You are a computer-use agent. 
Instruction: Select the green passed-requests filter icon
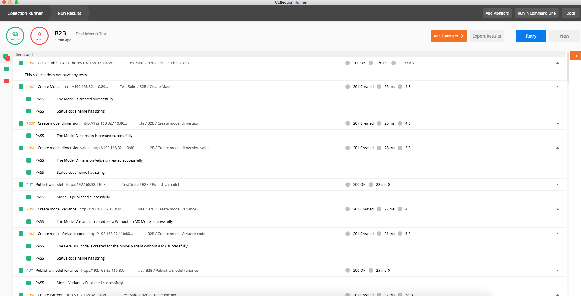6,69
